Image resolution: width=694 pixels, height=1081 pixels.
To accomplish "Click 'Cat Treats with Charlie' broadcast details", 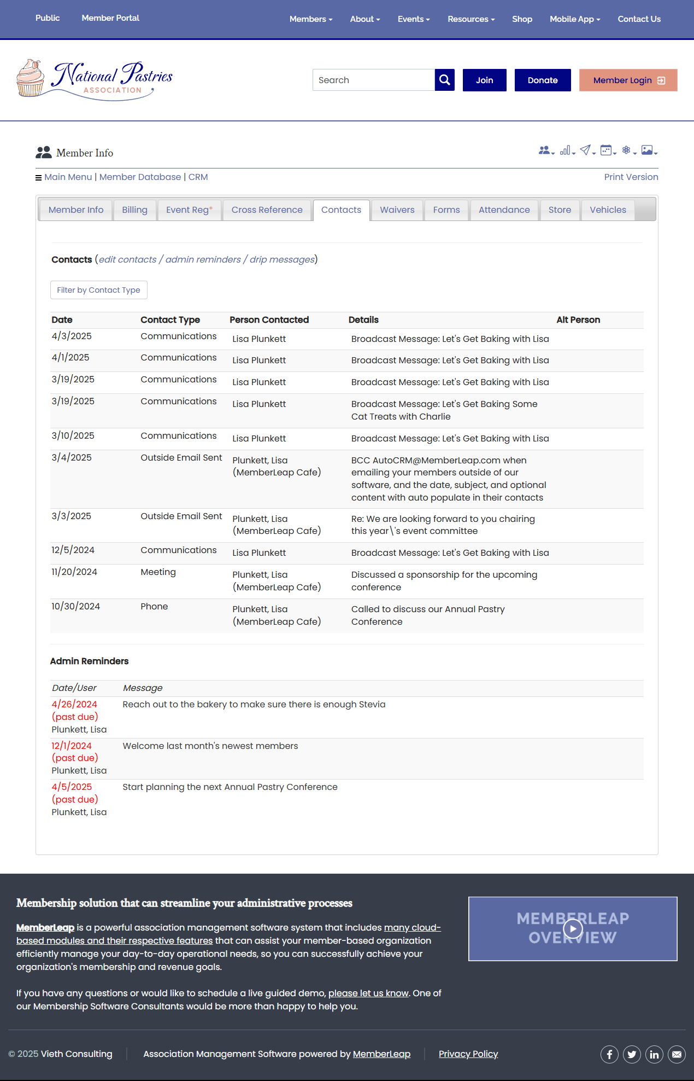I will (444, 410).
